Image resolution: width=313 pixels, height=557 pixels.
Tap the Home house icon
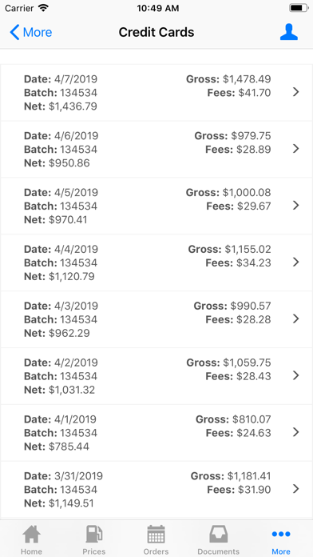[x=32, y=535]
